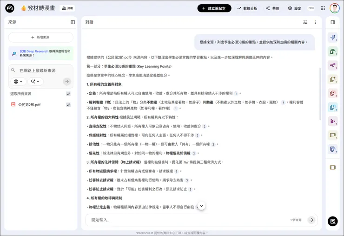
Task: Open the research mode dropdown
Action: (35, 81)
